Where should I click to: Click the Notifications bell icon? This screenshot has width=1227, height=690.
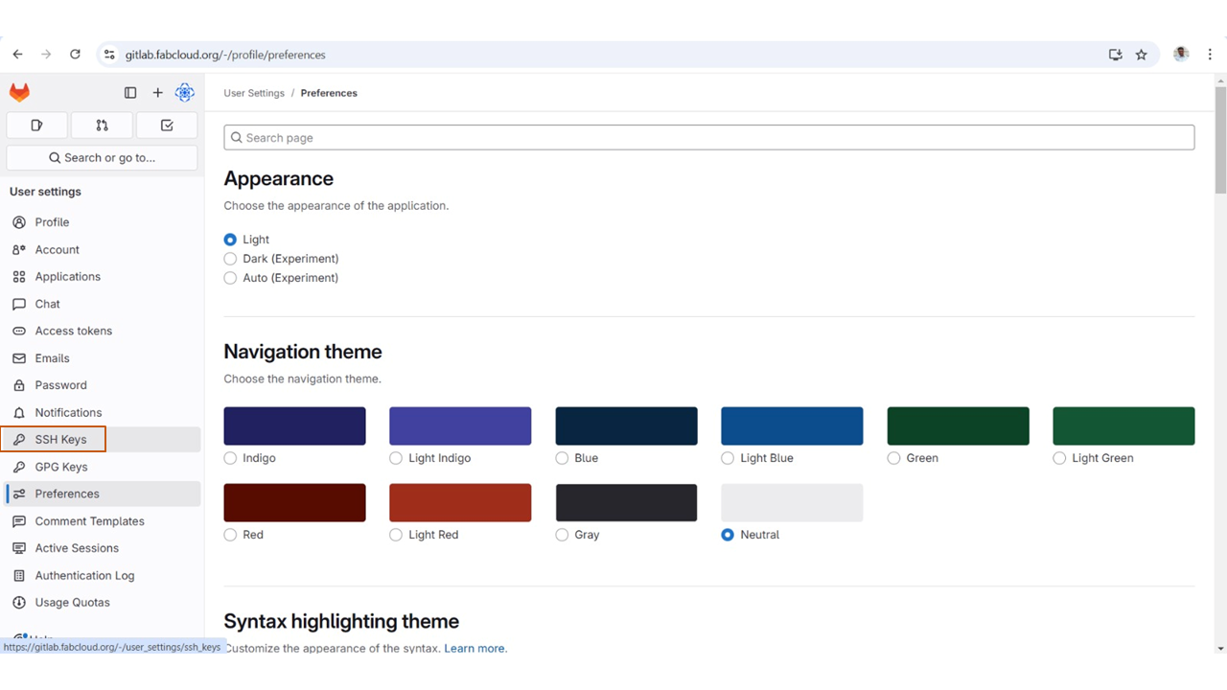click(x=19, y=413)
